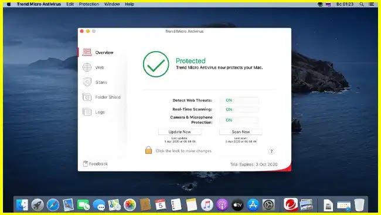The width and height of the screenshot is (381, 215).
Task: Open the Edit menu
Action: point(70,4)
